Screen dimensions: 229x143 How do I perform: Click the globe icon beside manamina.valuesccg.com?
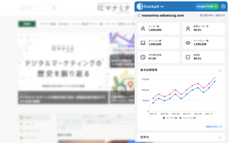pos(139,15)
